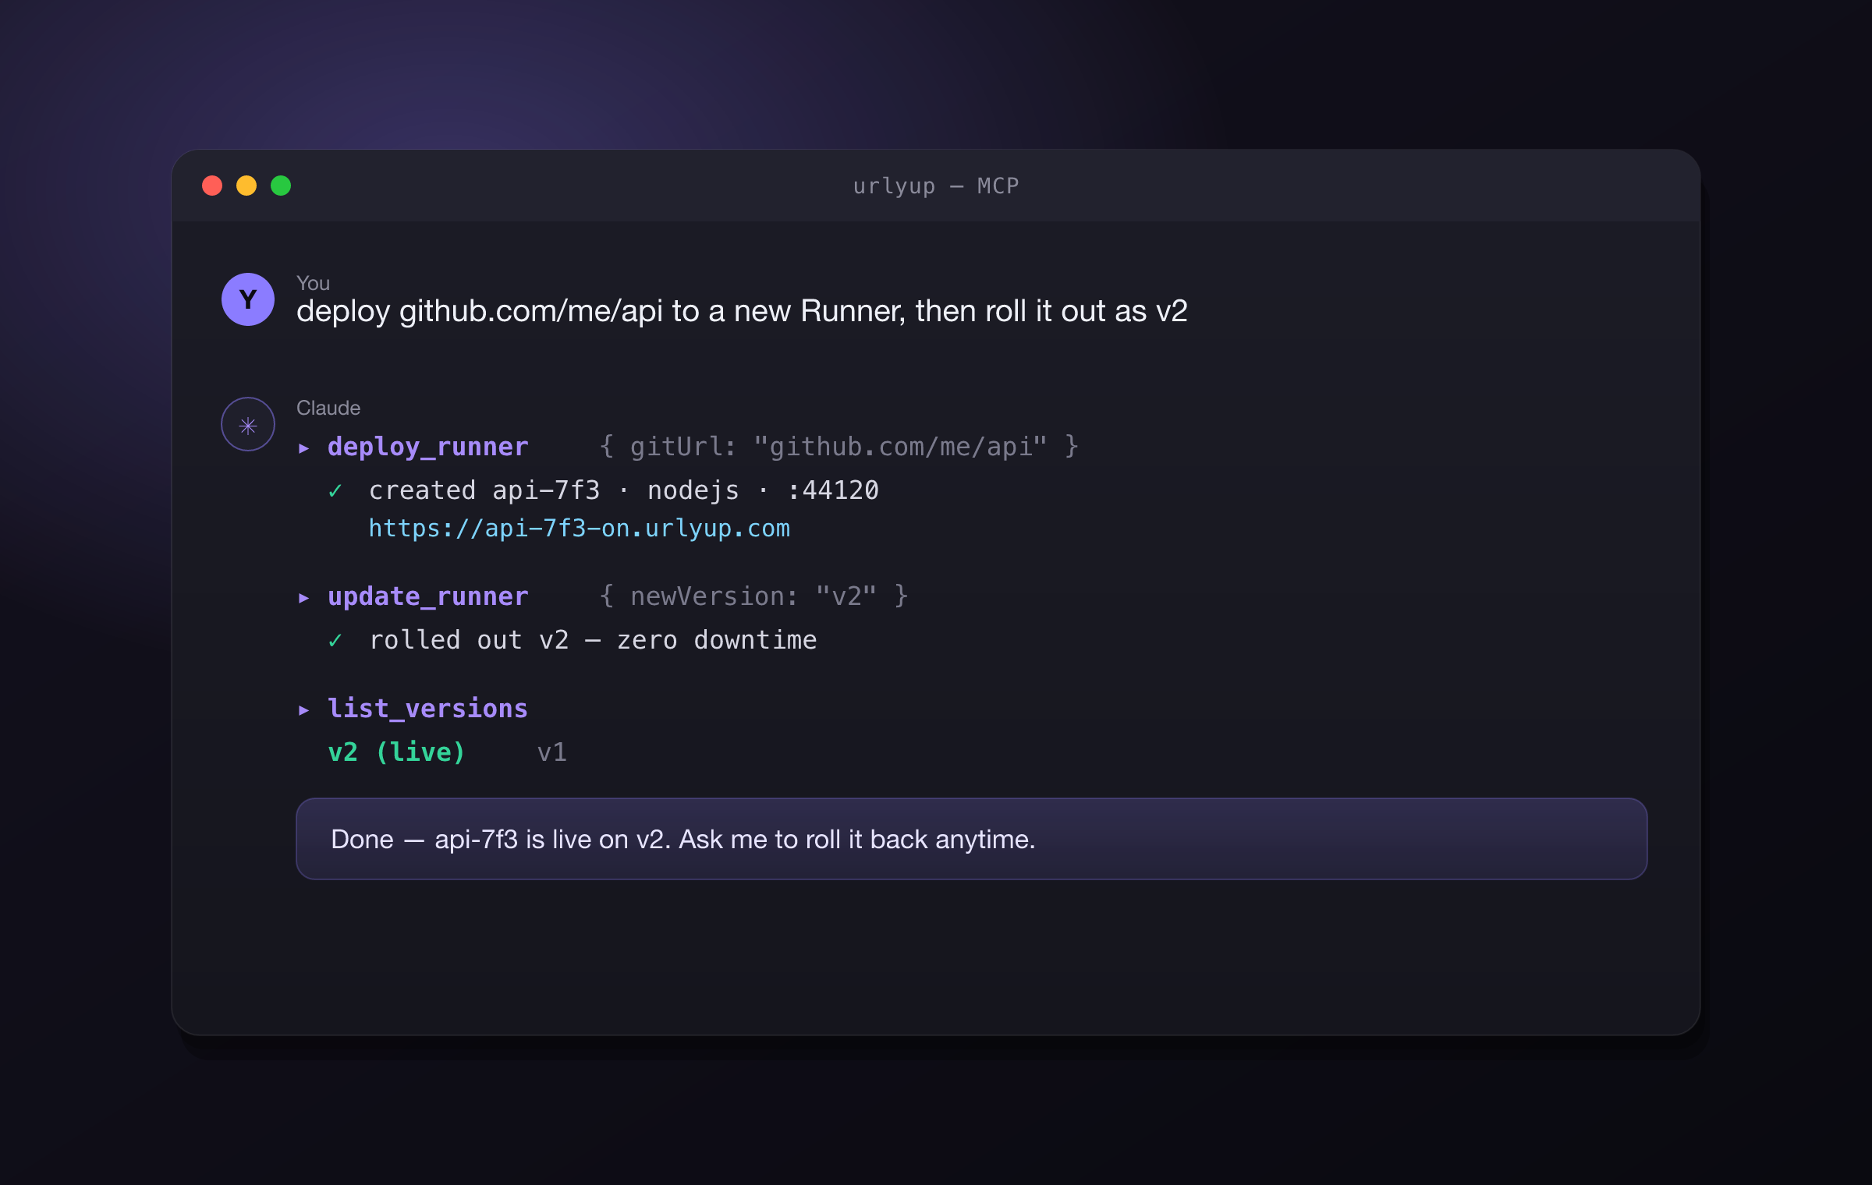Click the gitUrl parameter JSON text
The image size is (1872, 1185).
click(839, 447)
